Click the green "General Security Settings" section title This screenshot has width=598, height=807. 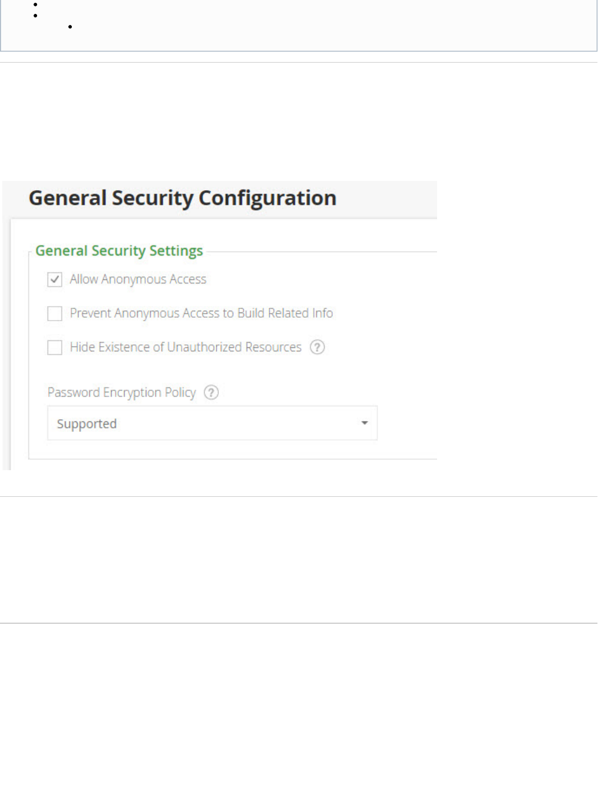(x=119, y=250)
